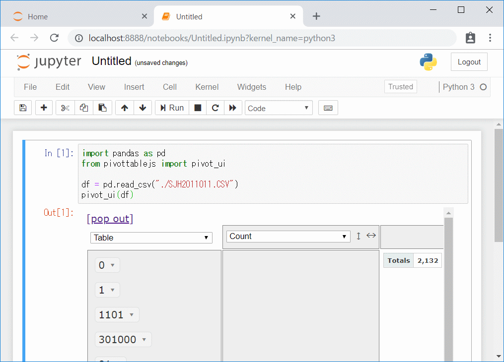Open the Count aggregator dropdown
Viewport: 504px width, 362px height.
(x=288, y=236)
